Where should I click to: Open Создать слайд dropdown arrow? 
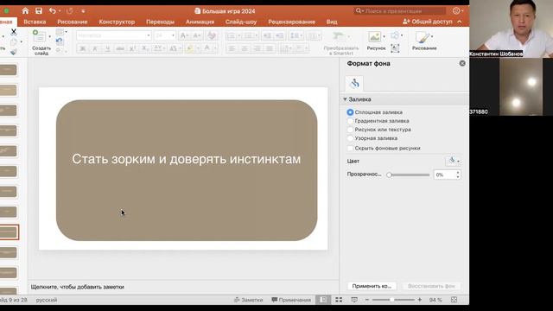(x=49, y=36)
